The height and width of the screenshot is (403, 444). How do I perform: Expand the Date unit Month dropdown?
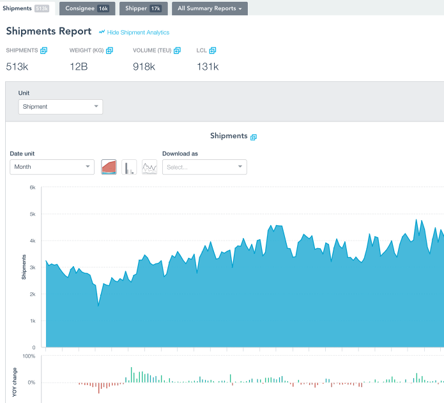click(52, 167)
